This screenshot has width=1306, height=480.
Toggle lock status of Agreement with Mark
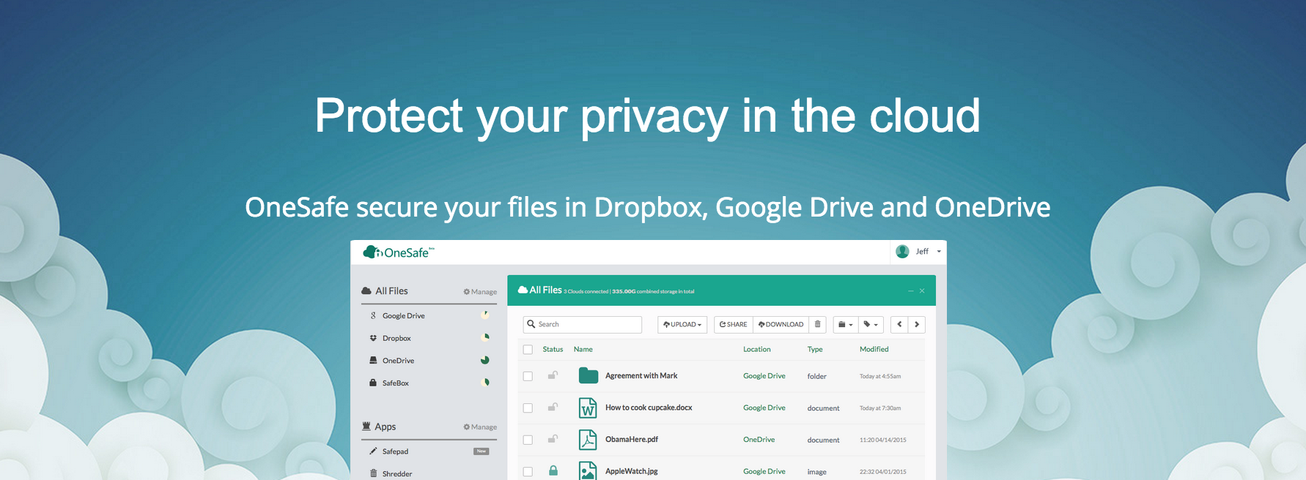pyautogui.click(x=553, y=375)
